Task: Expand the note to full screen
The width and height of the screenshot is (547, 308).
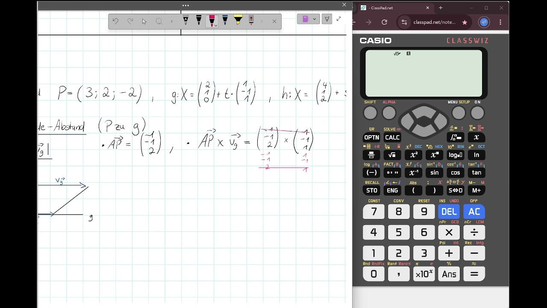Action: point(339,19)
